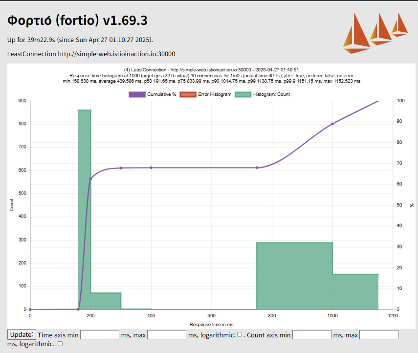The image size is (418, 353).
Task: Click the cumulative curve point at 1000 ms
Action: point(332,124)
